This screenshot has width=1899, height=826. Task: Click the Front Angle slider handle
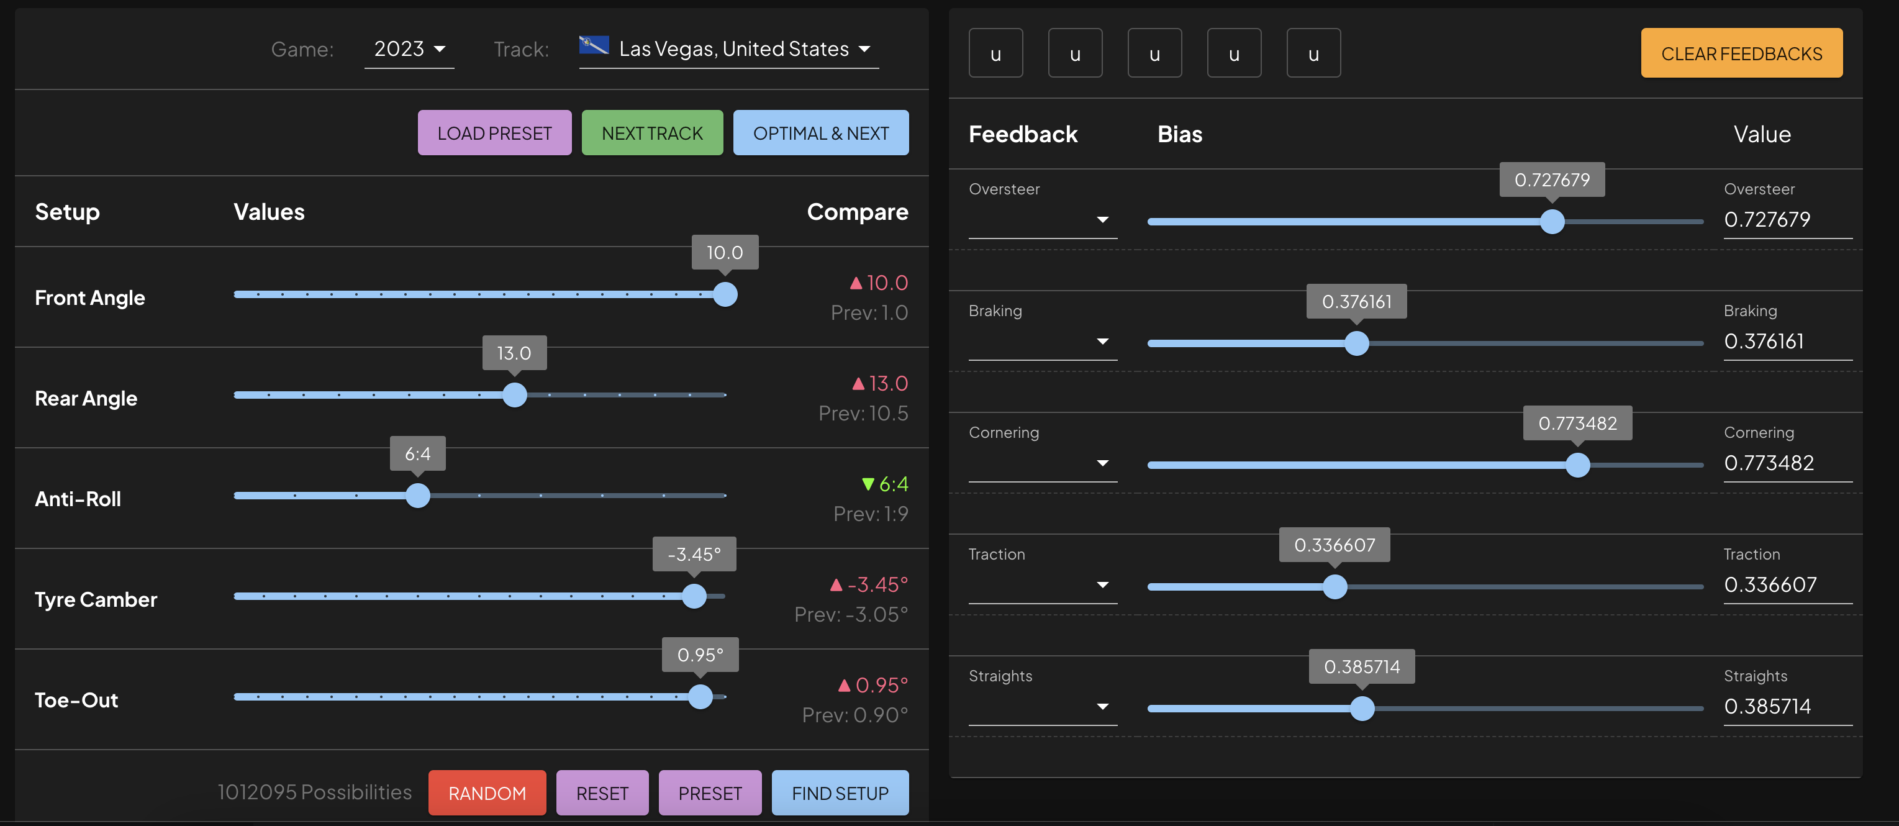coord(725,294)
